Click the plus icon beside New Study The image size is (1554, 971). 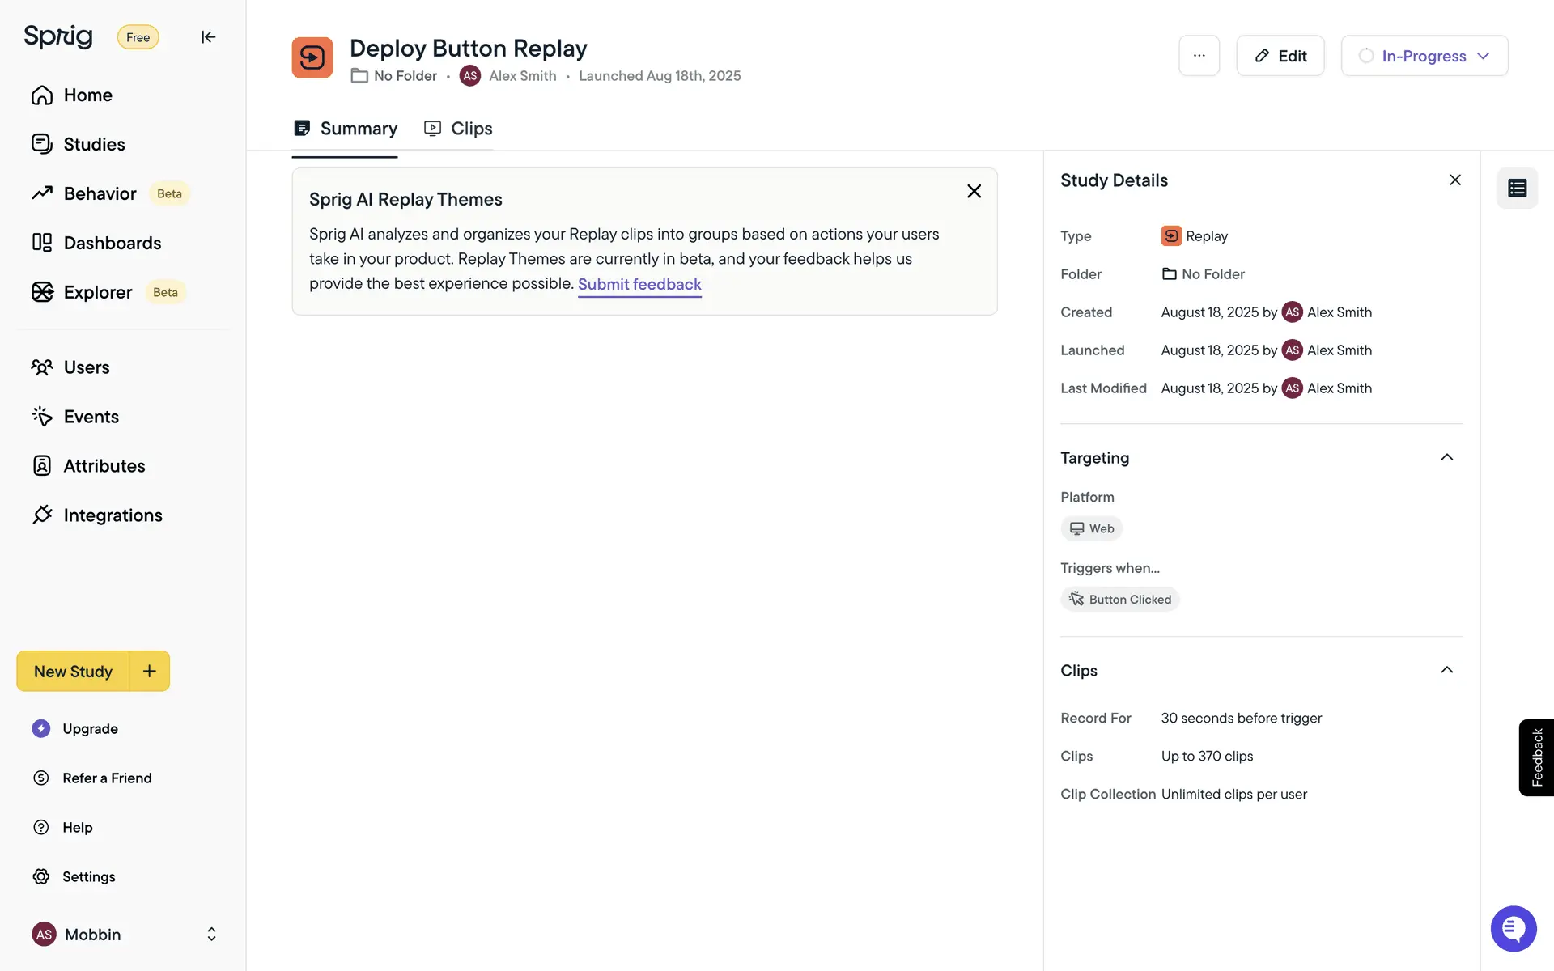coord(150,671)
